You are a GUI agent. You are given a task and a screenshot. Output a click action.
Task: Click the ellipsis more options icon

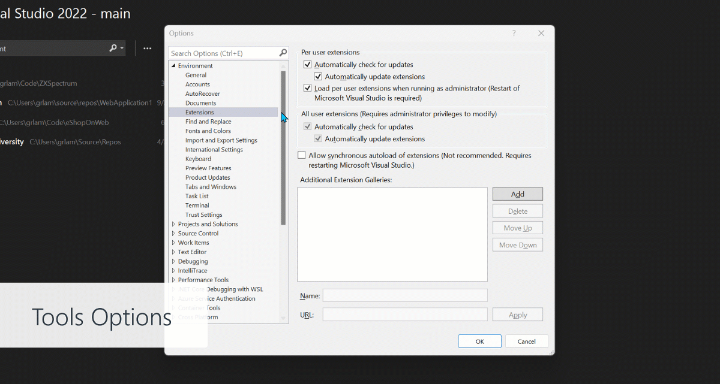tap(147, 49)
